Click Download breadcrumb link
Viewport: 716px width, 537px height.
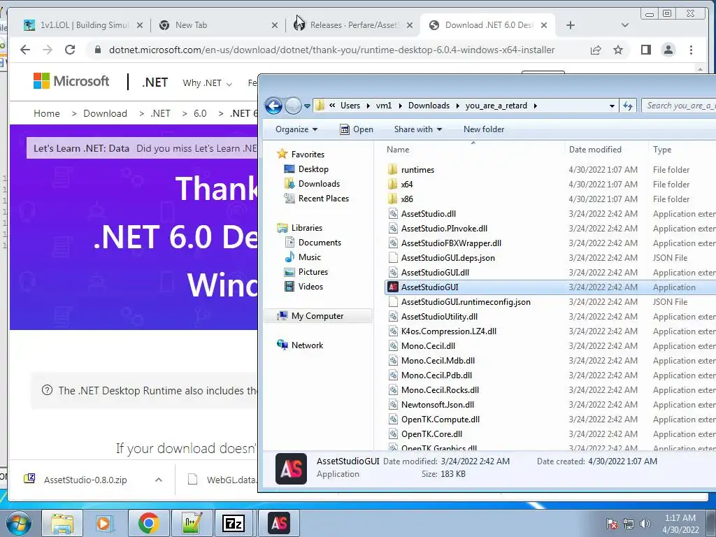click(x=105, y=113)
